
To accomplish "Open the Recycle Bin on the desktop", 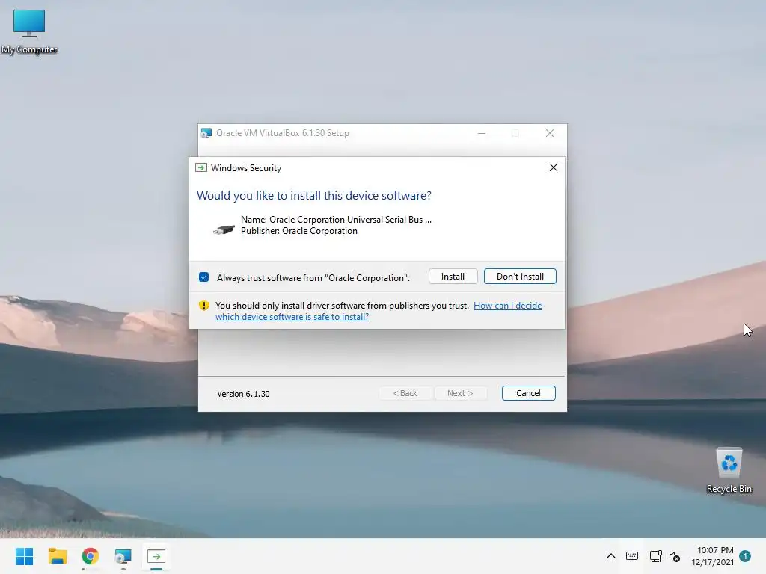I will [729, 471].
